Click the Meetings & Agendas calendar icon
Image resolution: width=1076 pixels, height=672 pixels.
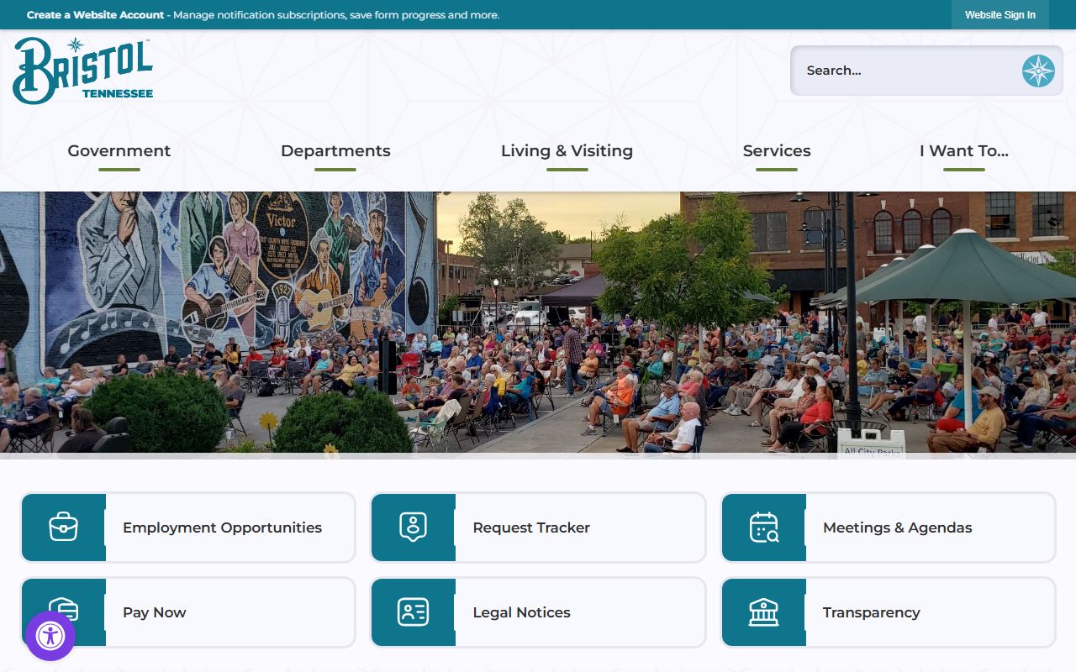tap(763, 528)
